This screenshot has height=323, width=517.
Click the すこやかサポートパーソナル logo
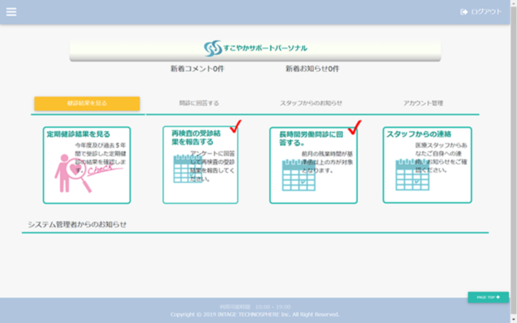pos(255,48)
